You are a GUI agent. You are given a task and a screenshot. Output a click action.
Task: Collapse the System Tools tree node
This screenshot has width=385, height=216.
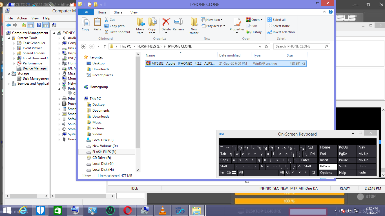click(x=9, y=38)
